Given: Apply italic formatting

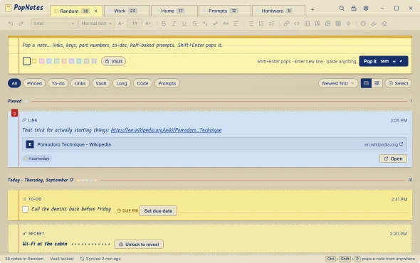Looking at the screenshot, I should pyautogui.click(x=174, y=23).
